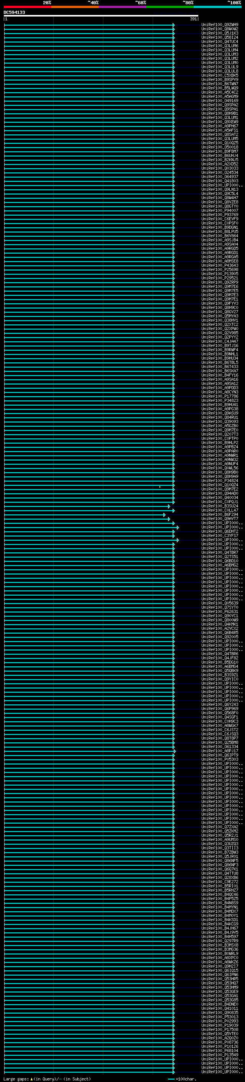Select the UniRef100_P29521 label

pyautogui.click(x=220, y=278)
